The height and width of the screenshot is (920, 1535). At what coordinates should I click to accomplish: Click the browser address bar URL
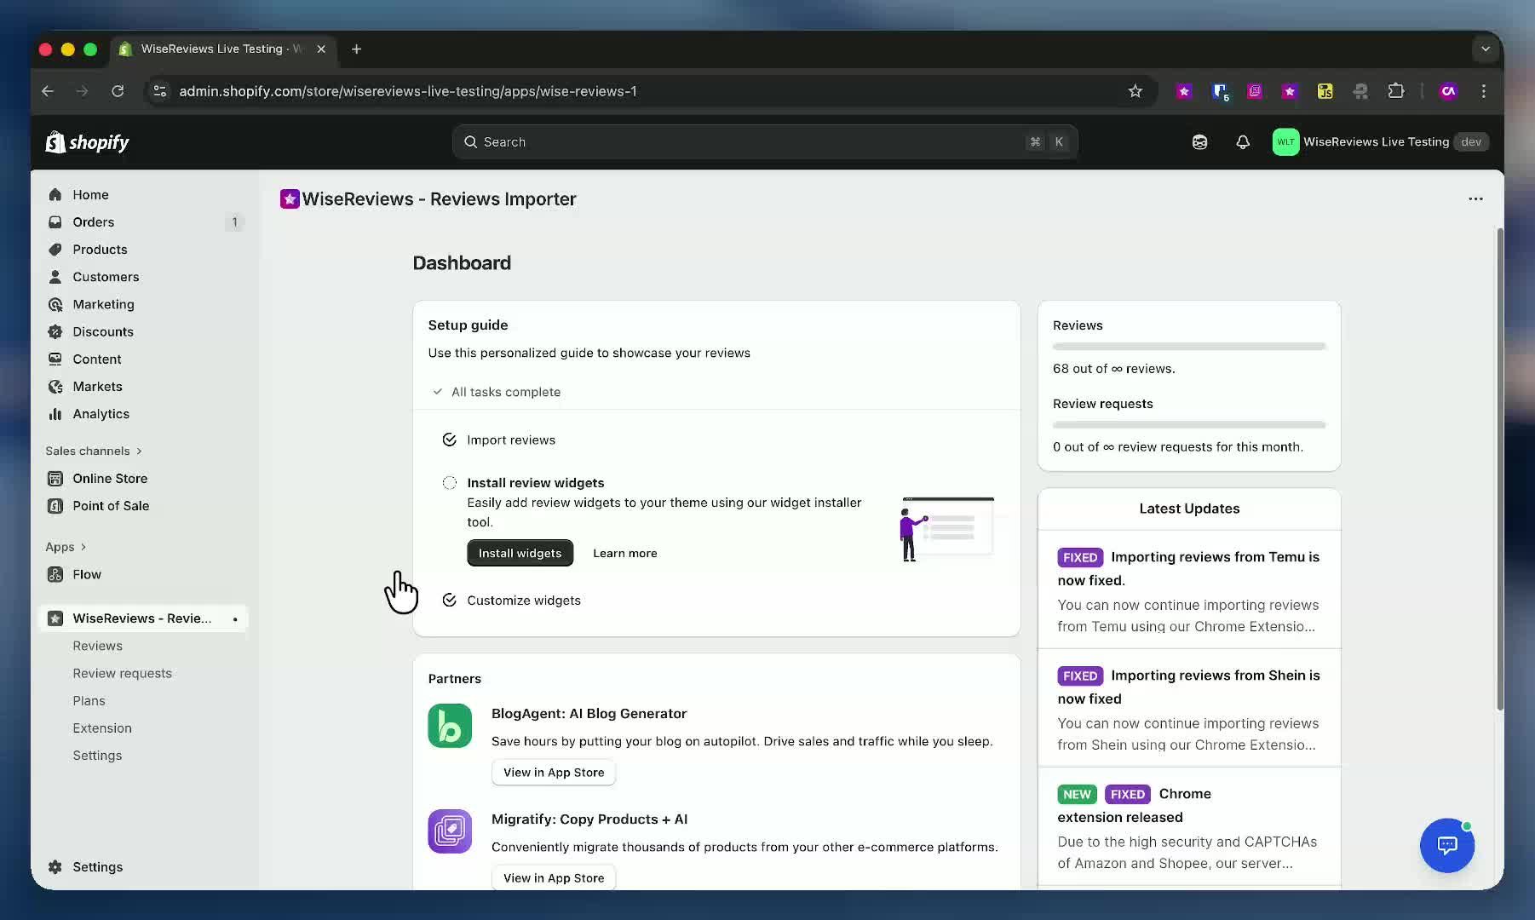click(407, 91)
